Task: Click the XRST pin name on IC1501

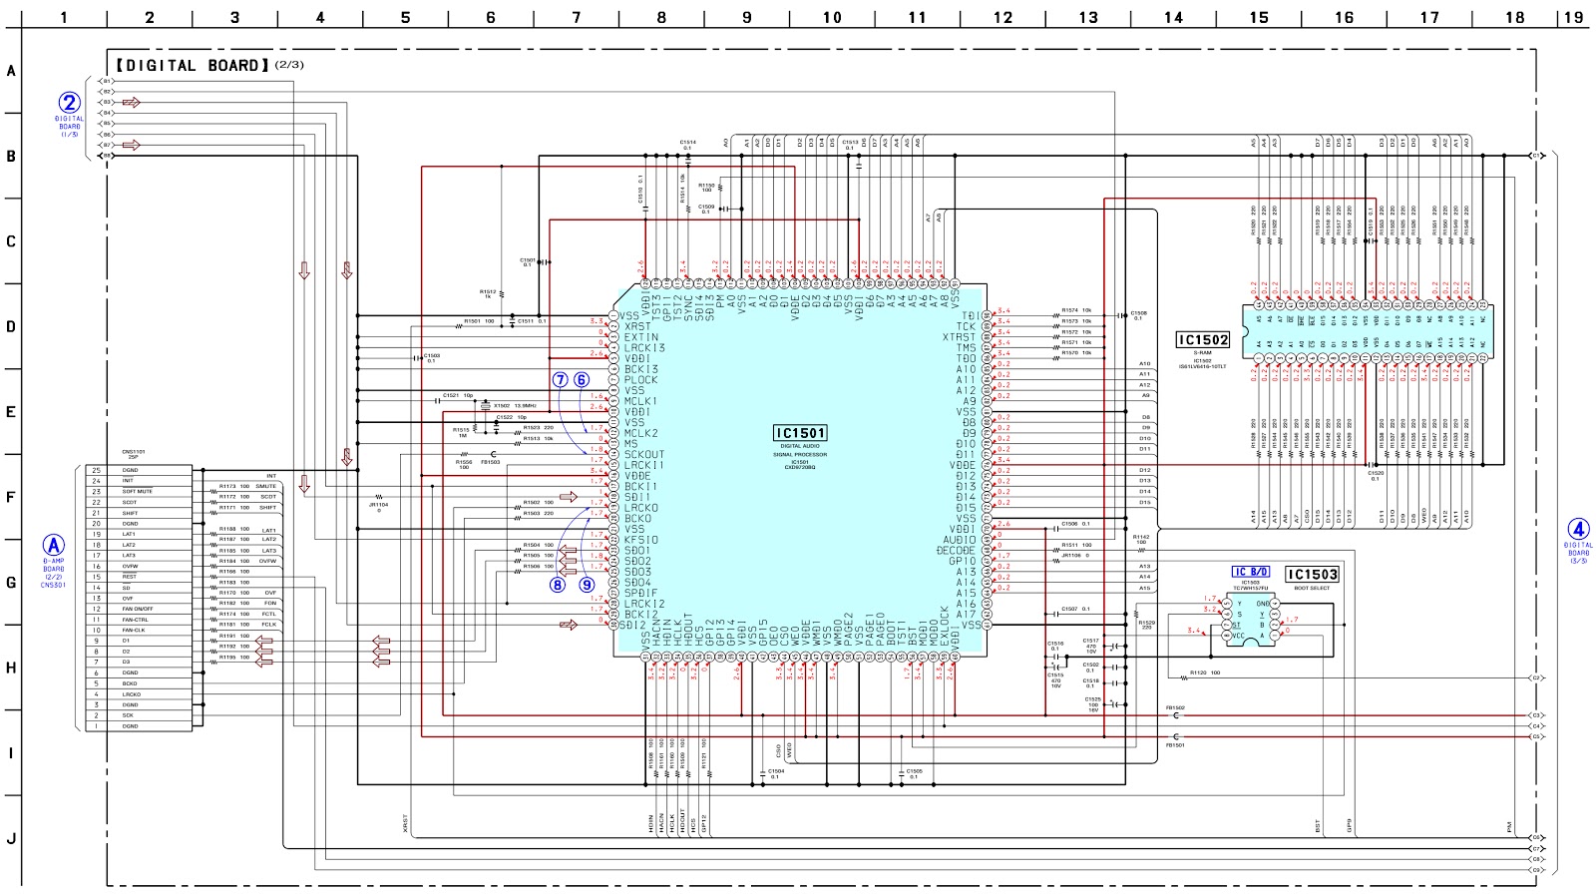Action: 637,326
